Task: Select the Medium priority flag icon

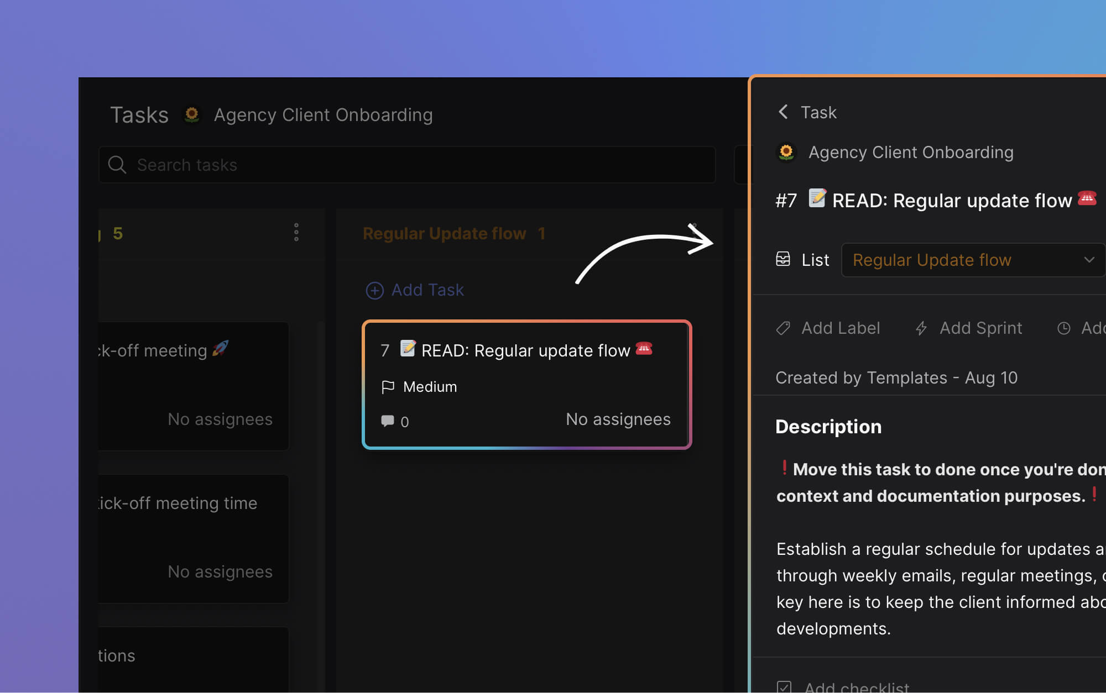Action: (x=388, y=386)
